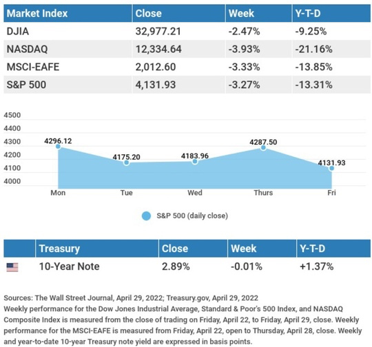Select the Thursday 4287.50 data point
This screenshot has height=347, width=372.
263,148
